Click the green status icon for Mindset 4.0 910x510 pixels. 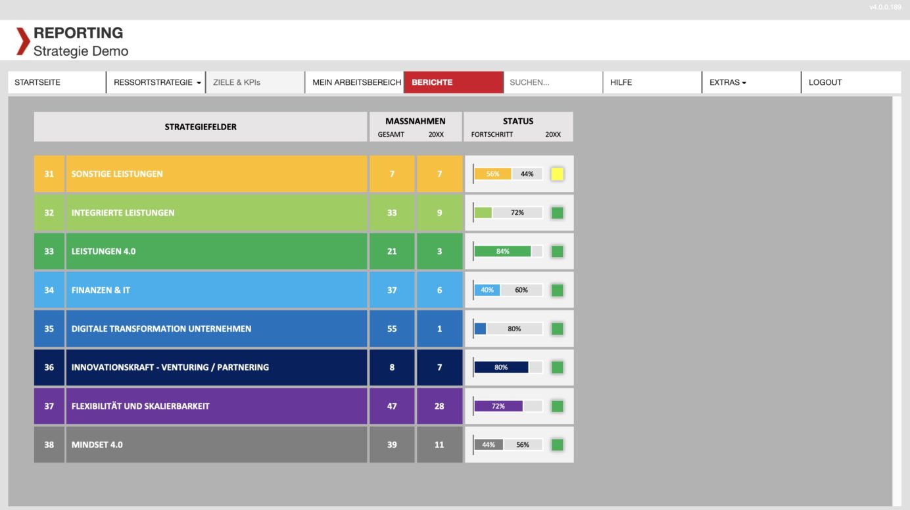[x=556, y=444]
